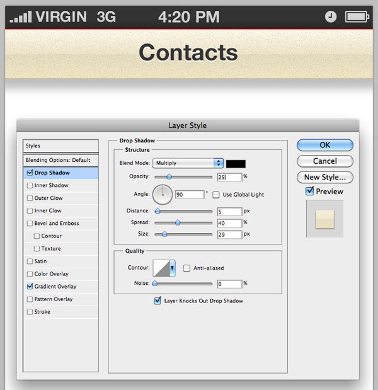Select Blending Options: Default
This screenshot has width=378, height=390.
[60, 160]
